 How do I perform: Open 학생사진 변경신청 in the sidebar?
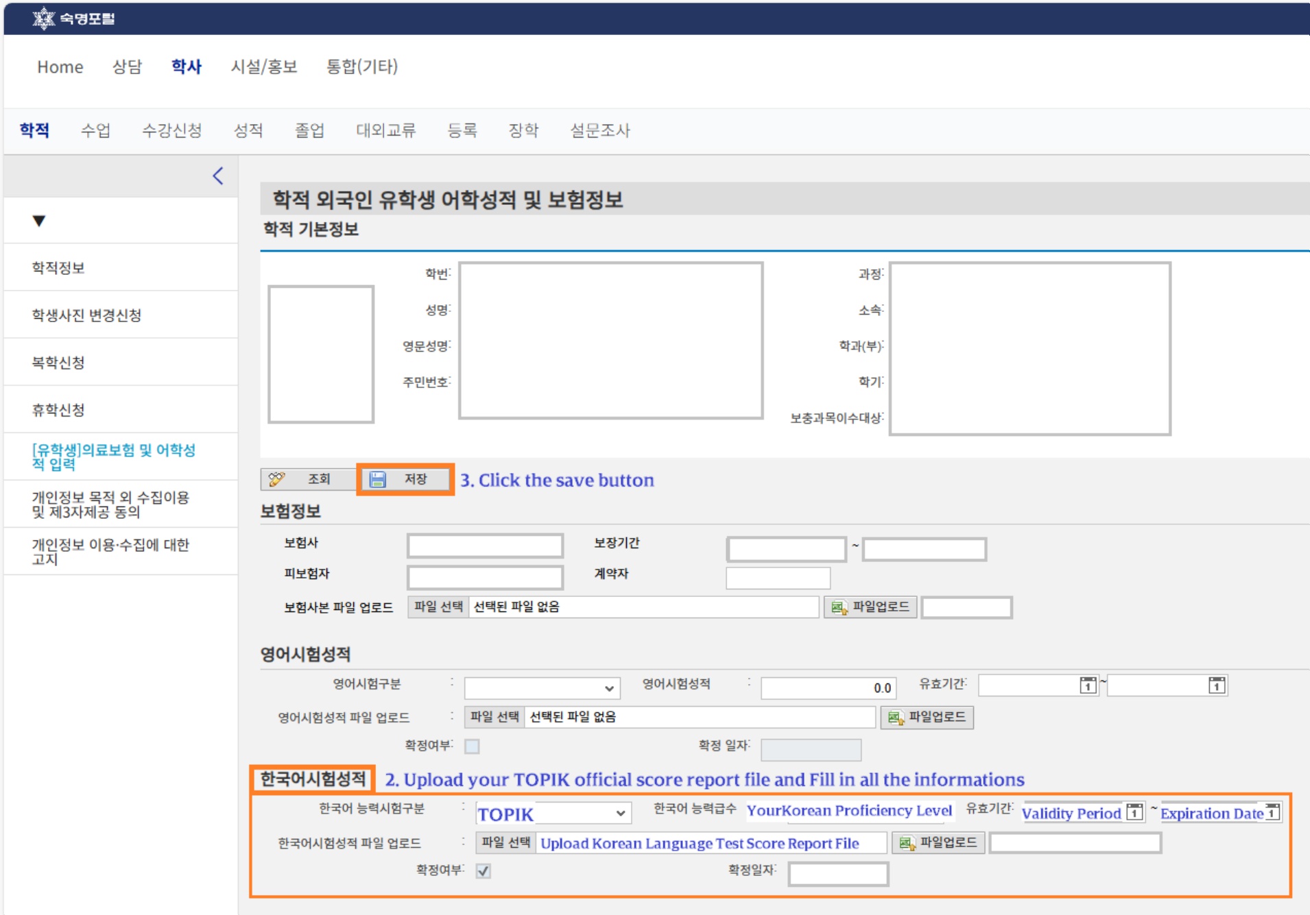[x=86, y=315]
